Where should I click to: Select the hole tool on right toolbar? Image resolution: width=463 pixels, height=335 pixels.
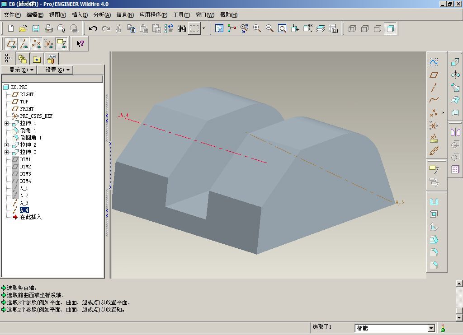434,202
